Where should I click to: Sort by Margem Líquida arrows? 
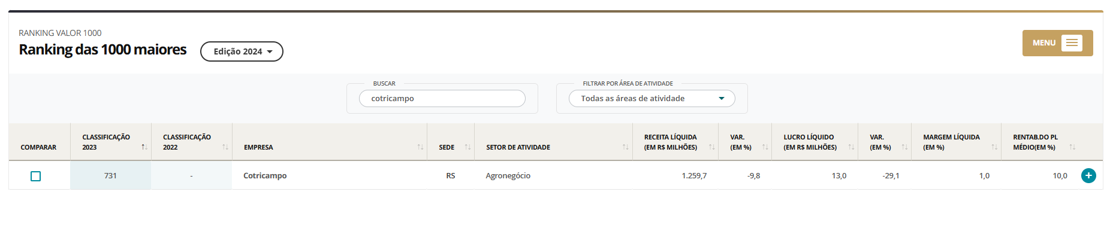click(x=994, y=147)
